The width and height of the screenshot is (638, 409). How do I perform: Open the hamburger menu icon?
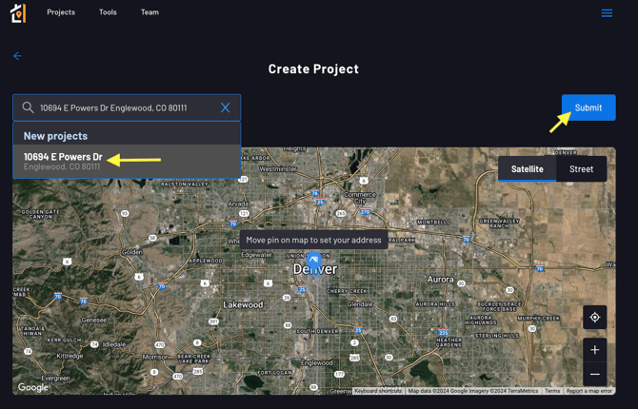(x=607, y=13)
